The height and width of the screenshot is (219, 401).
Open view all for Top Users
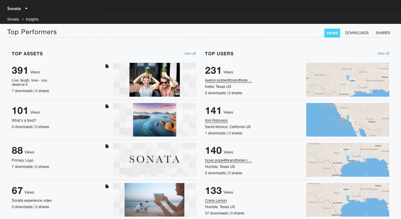click(x=383, y=53)
